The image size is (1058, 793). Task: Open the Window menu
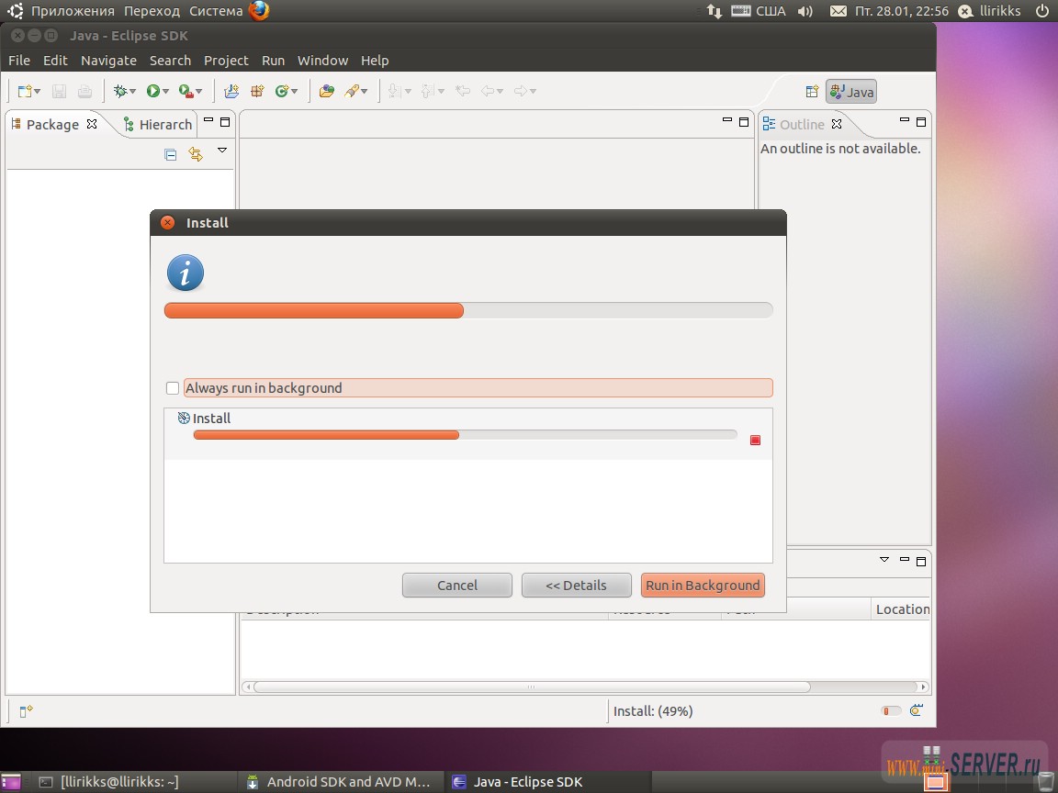(322, 61)
